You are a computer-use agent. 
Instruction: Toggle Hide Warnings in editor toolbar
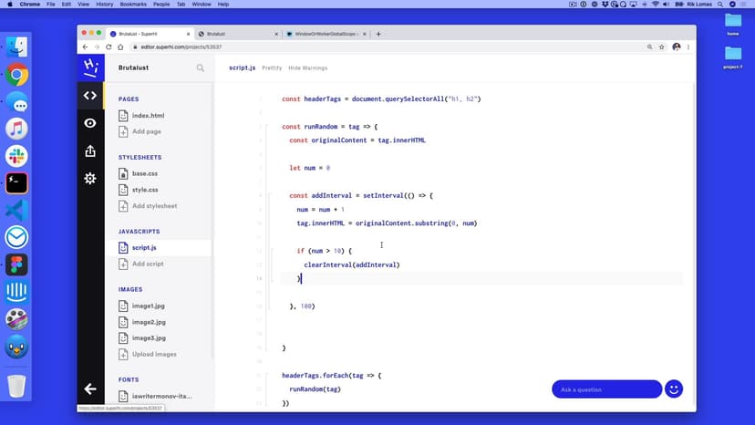coord(307,67)
